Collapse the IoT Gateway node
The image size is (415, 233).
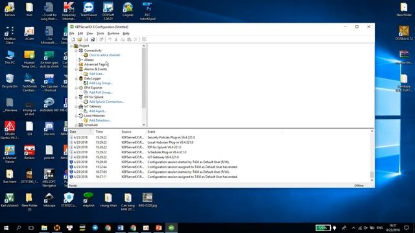[77, 106]
